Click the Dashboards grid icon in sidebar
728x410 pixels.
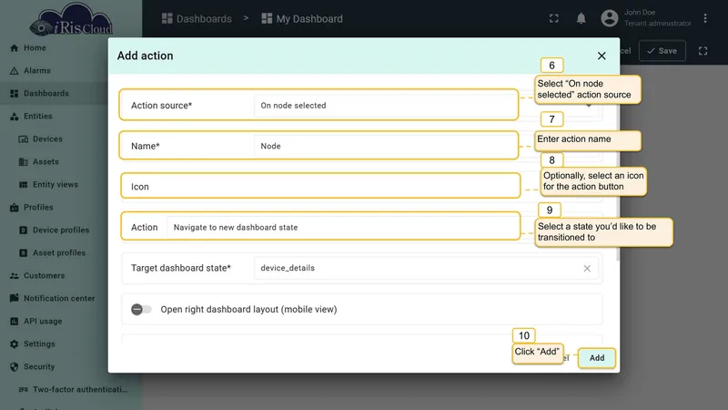(14, 94)
